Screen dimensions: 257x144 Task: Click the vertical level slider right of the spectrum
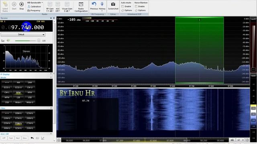[253, 48]
